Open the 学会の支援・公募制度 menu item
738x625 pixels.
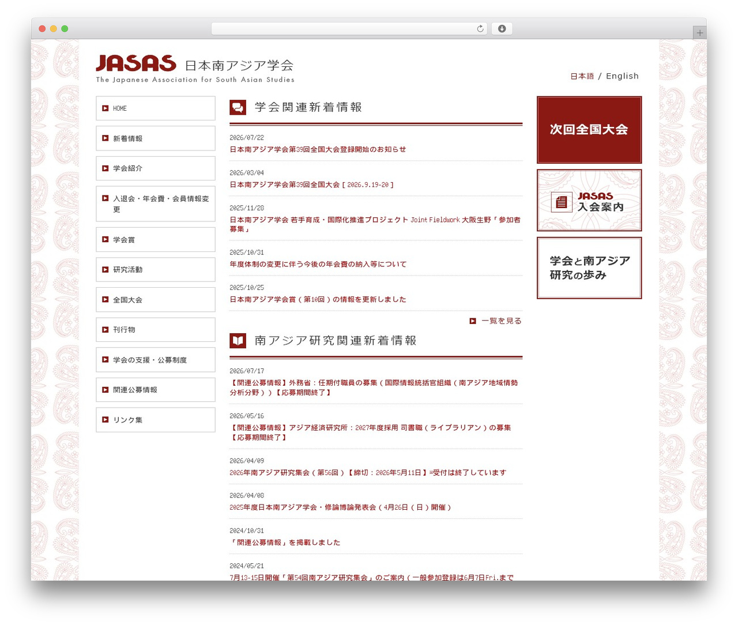click(156, 360)
